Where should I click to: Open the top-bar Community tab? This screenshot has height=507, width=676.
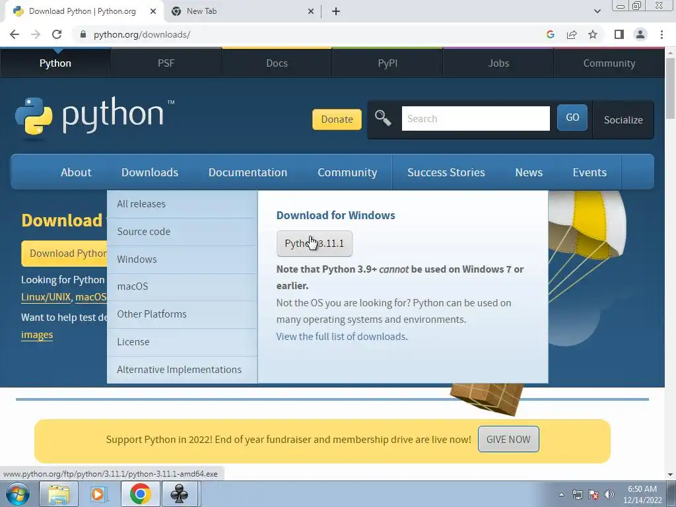(609, 63)
